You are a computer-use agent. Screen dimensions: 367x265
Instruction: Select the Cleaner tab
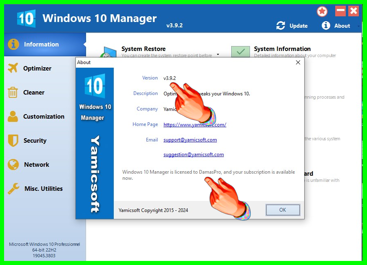click(x=34, y=93)
